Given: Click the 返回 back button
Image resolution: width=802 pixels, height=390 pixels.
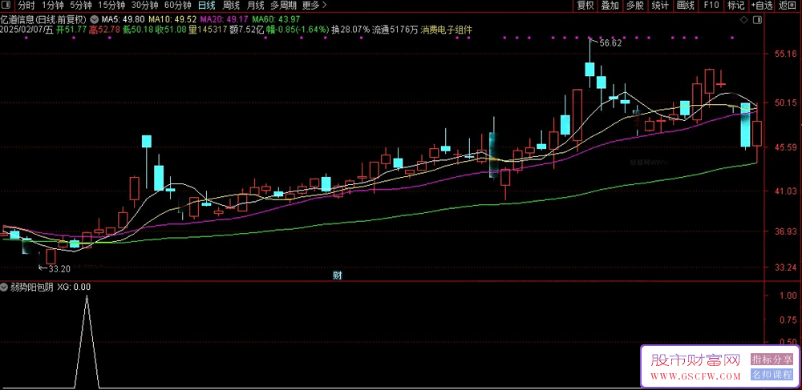Looking at the screenshot, I should click(788, 6).
